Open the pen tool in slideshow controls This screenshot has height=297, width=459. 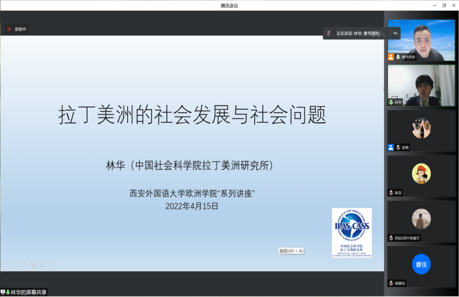coord(24,266)
